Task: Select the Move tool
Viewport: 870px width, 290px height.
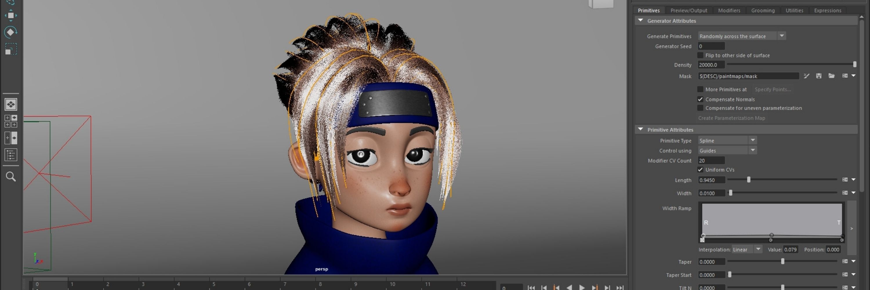Action: 10,16
